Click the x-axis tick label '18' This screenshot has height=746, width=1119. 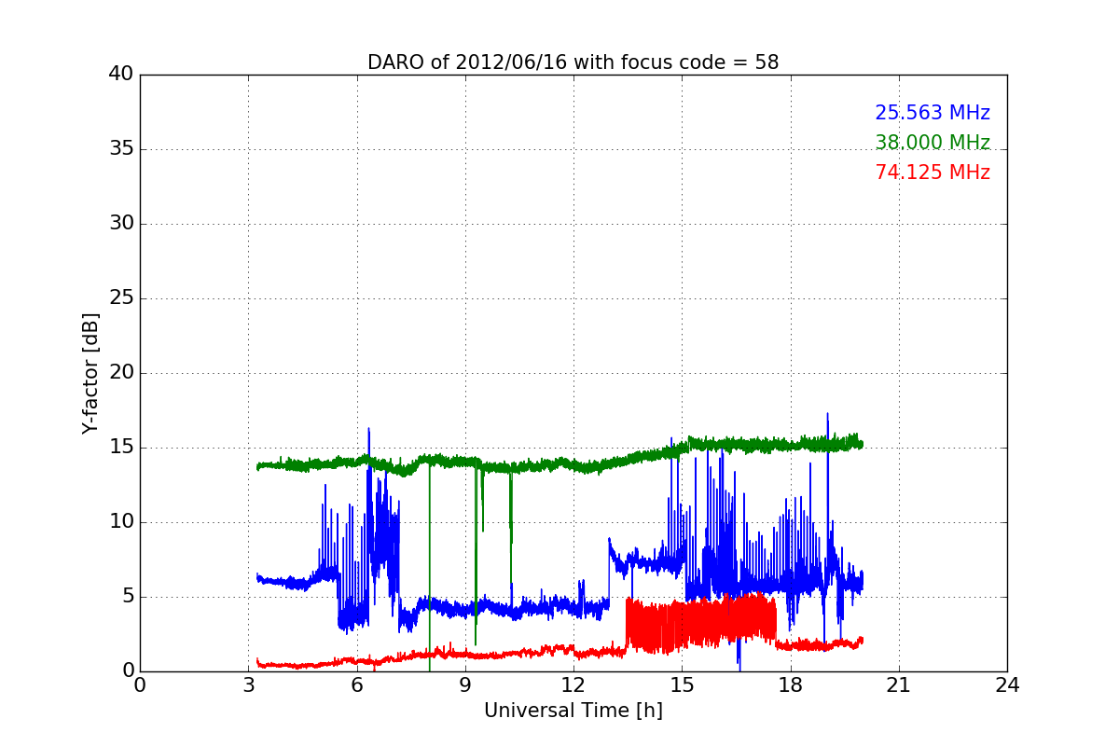pyautogui.click(x=791, y=685)
